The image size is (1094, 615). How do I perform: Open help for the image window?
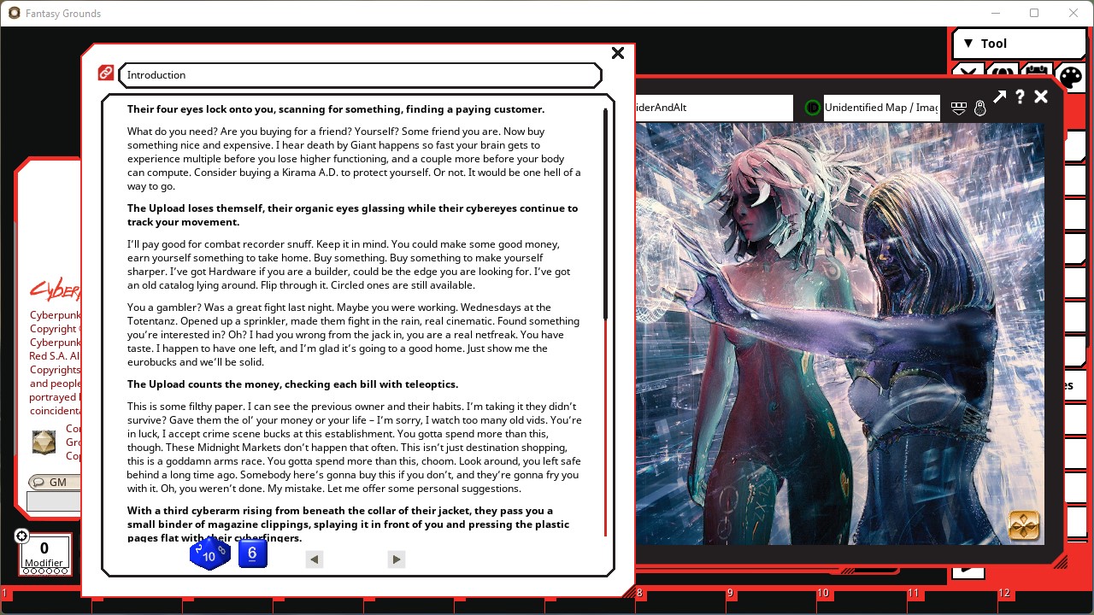pyautogui.click(x=1020, y=97)
